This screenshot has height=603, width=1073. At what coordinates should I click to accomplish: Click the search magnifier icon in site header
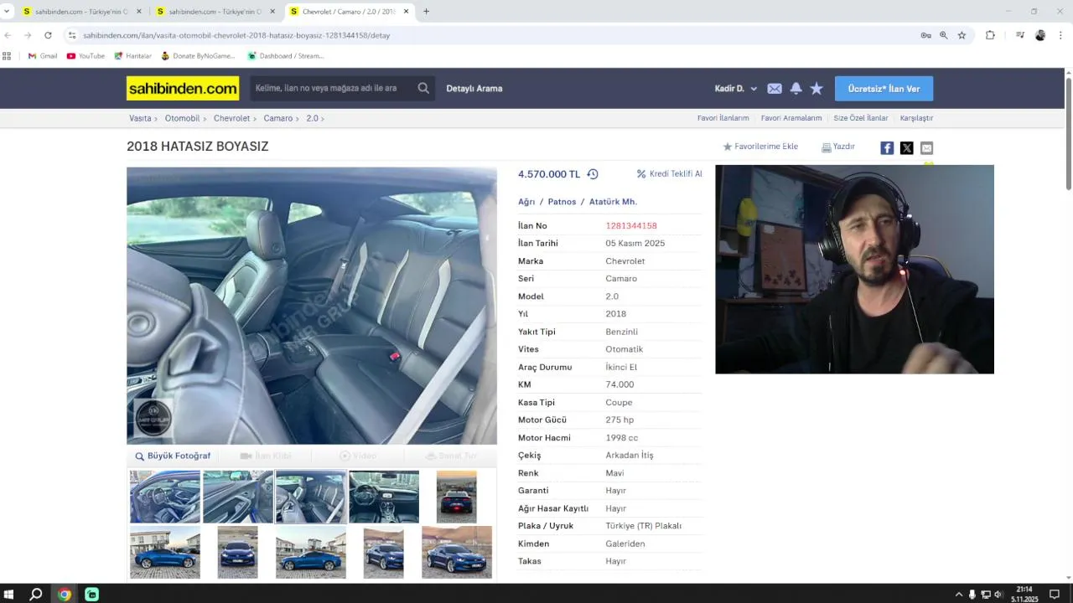click(x=423, y=88)
